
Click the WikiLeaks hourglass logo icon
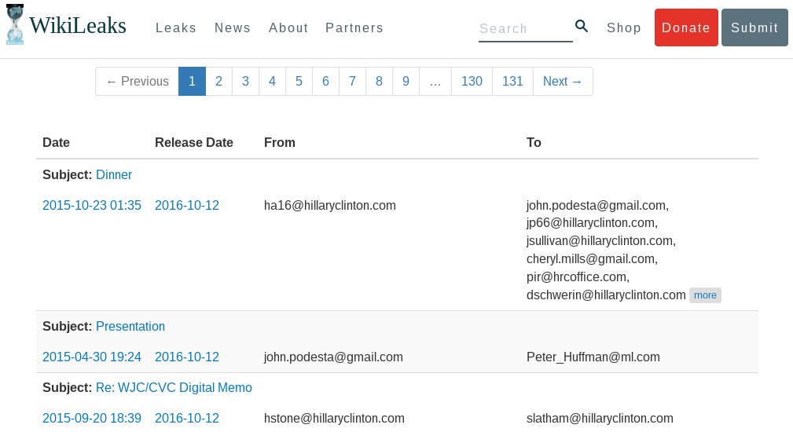pyautogui.click(x=15, y=24)
